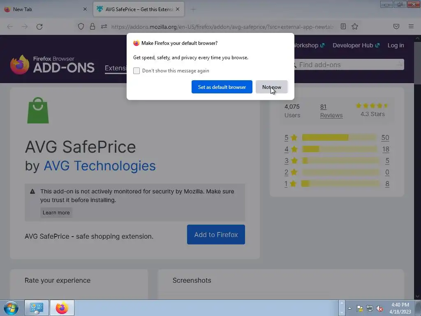Bookmark this page with the star icon
The image size is (421, 316).
click(355, 26)
